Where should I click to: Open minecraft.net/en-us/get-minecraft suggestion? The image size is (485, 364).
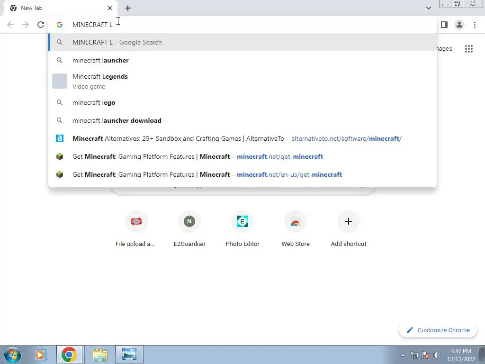pos(242,174)
